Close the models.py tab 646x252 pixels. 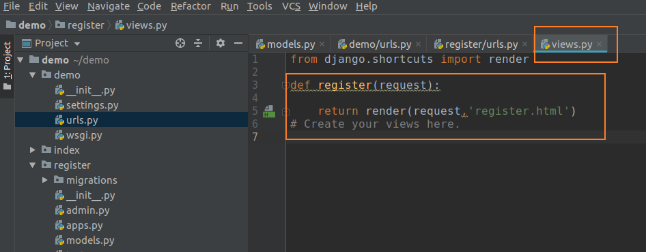pyautogui.click(x=322, y=44)
